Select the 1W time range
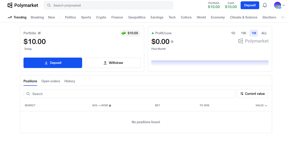This screenshot has height=147, width=289. pos(243,33)
